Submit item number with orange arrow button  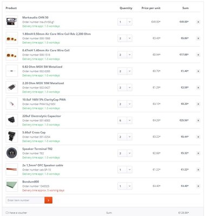point(48,200)
